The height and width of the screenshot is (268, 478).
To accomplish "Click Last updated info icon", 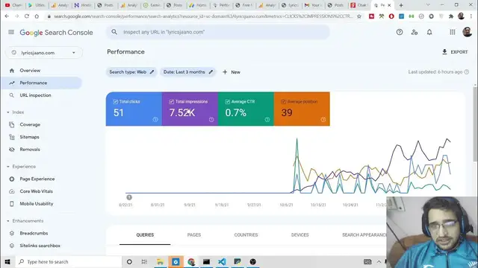I will (x=466, y=72).
